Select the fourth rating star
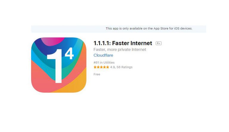 pyautogui.click(x=104, y=67)
